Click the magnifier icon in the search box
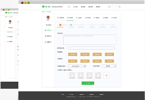 [x=120, y=7]
